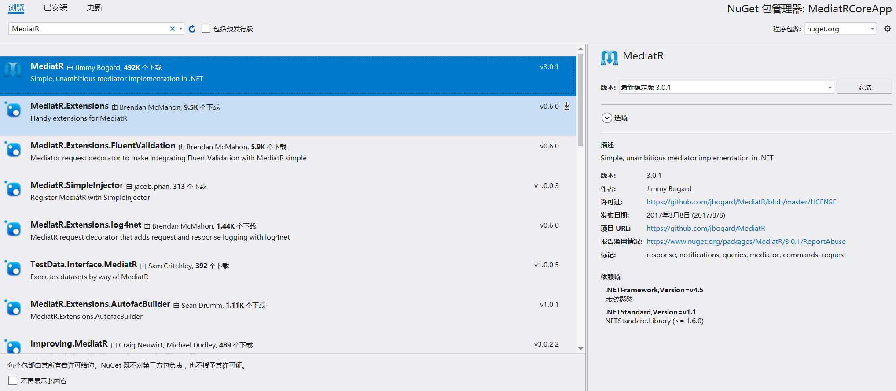Open package source settings gear

point(887,29)
